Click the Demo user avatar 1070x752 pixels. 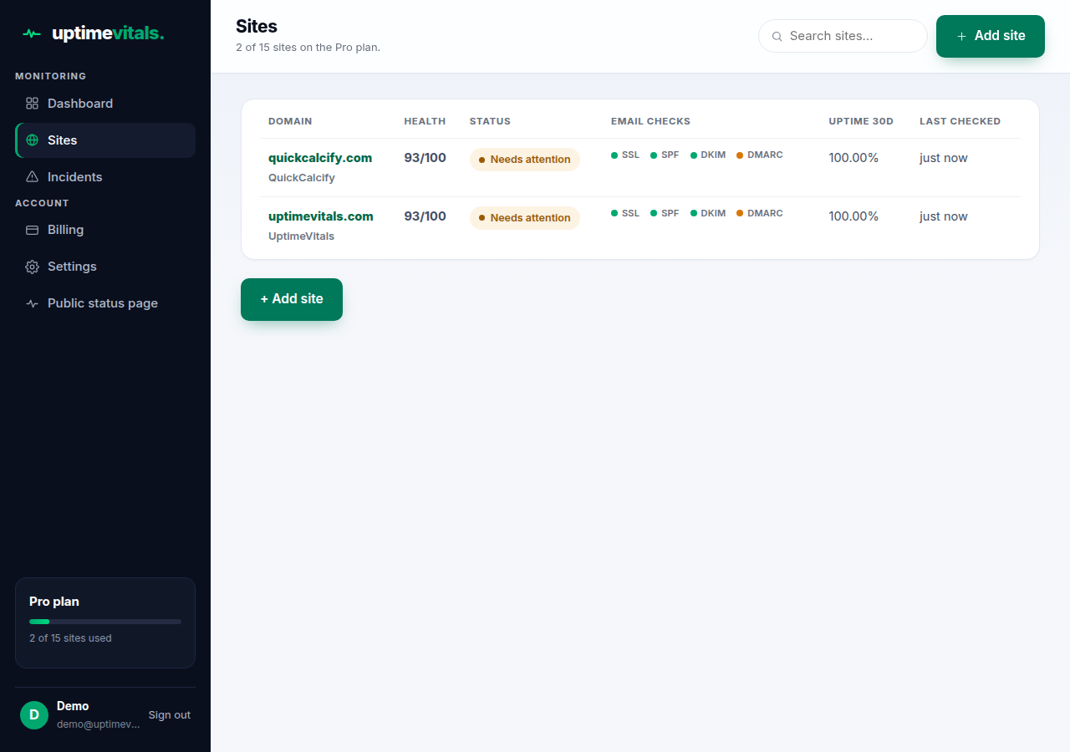pyautogui.click(x=34, y=715)
